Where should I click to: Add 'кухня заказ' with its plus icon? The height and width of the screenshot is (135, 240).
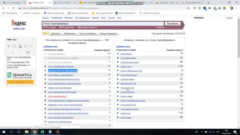118,117
